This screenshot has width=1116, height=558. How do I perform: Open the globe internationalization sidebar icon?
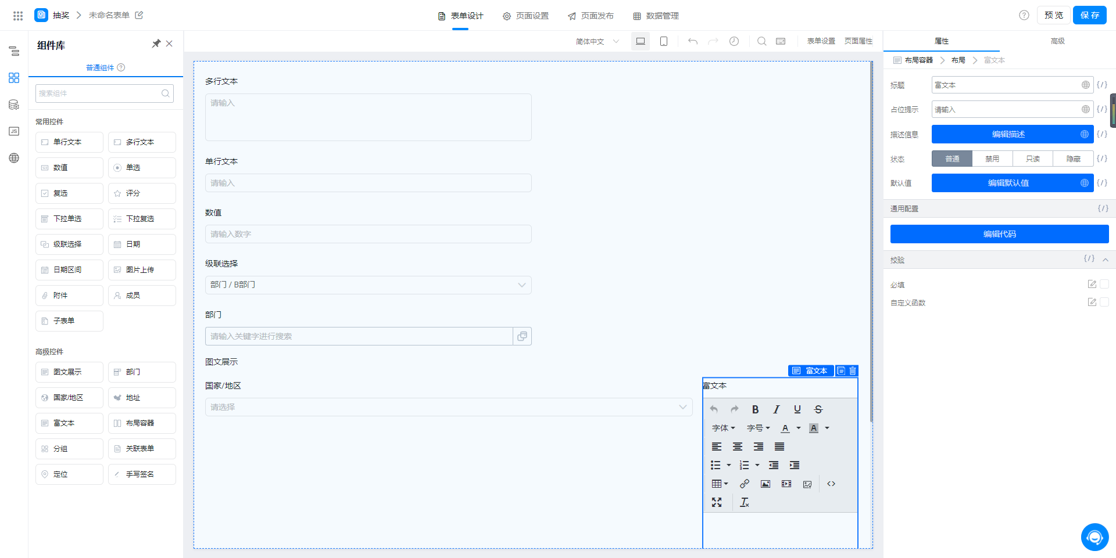(x=14, y=158)
